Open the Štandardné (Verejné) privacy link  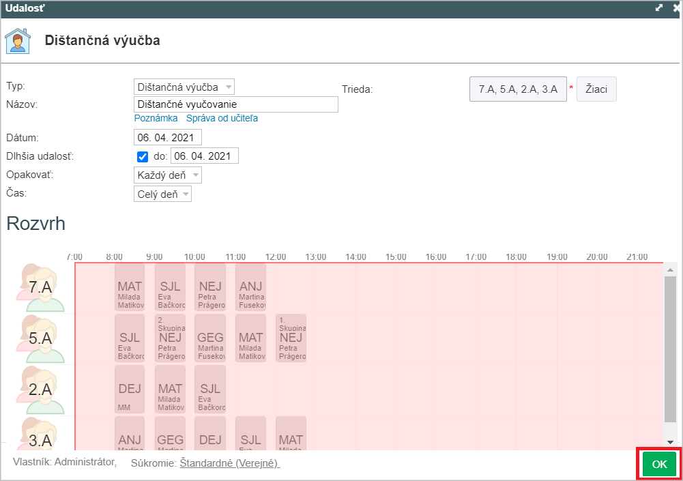coord(229,463)
